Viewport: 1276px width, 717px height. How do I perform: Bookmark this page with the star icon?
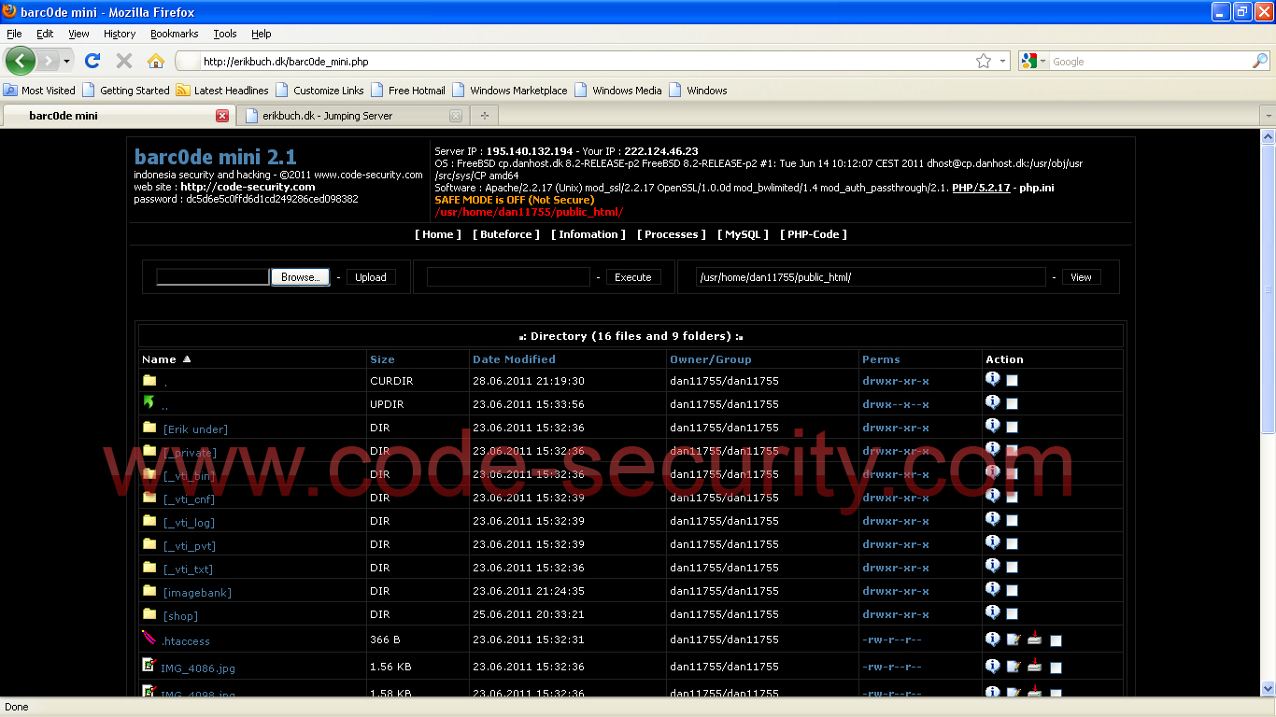point(984,61)
